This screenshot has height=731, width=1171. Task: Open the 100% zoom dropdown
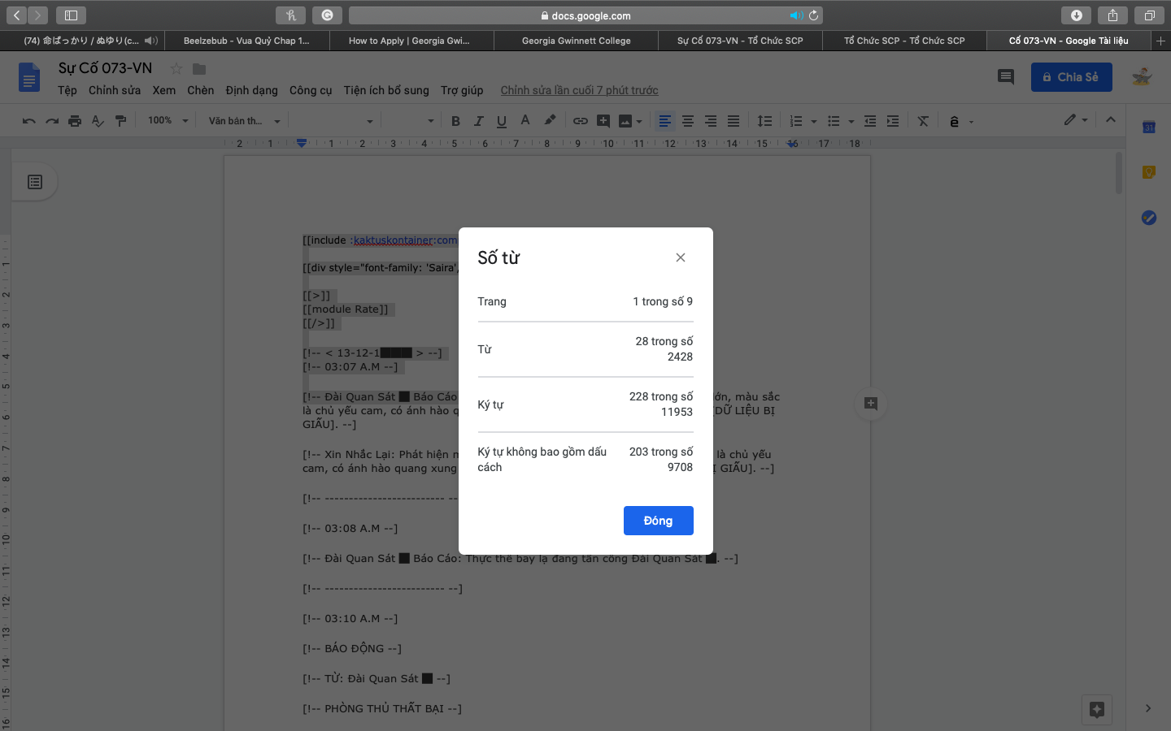coord(168,121)
